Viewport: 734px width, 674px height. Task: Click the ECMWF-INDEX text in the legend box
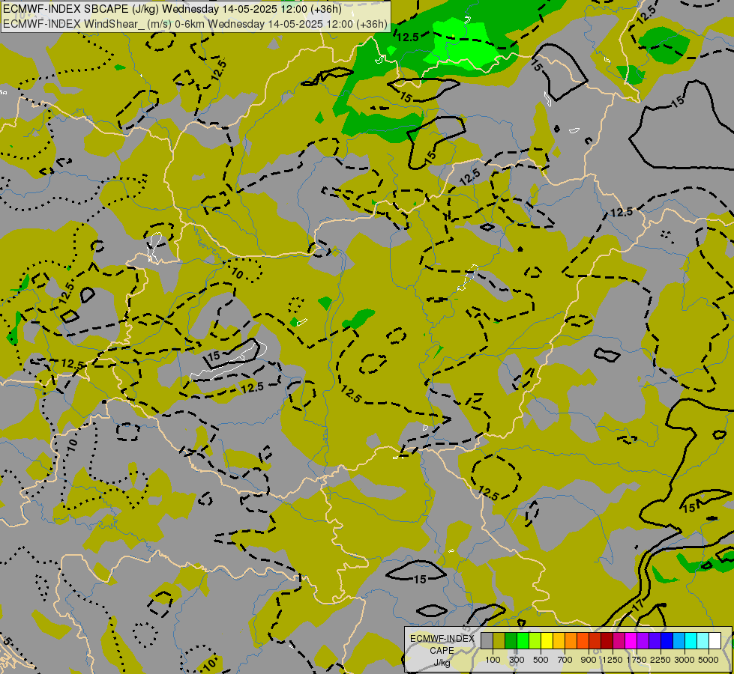click(442, 639)
